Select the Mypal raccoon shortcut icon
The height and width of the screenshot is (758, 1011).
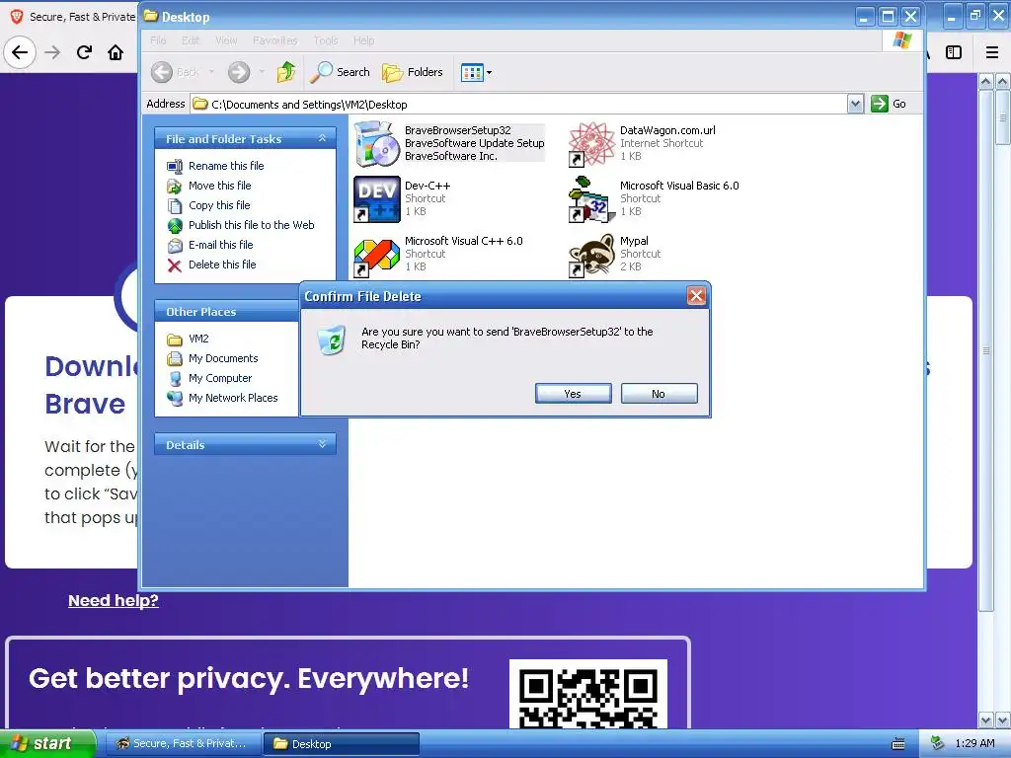pos(592,256)
